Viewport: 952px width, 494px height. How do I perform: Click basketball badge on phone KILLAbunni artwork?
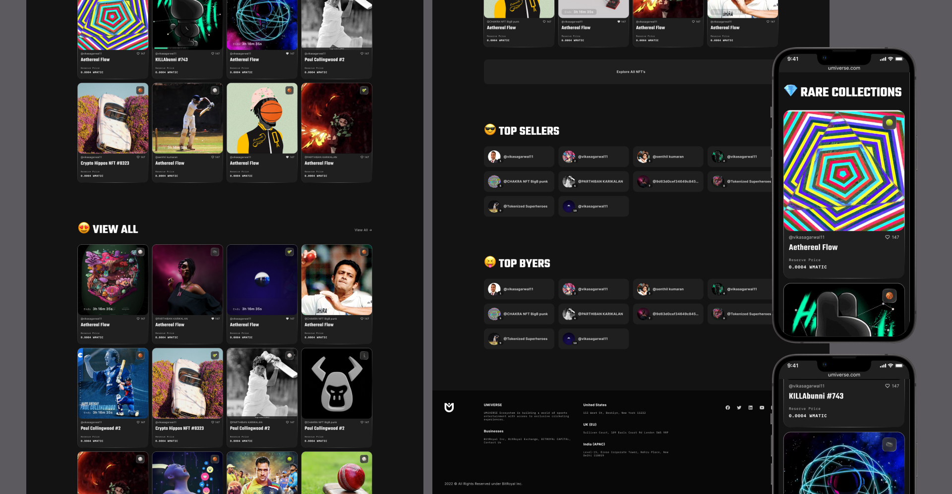[x=889, y=296]
